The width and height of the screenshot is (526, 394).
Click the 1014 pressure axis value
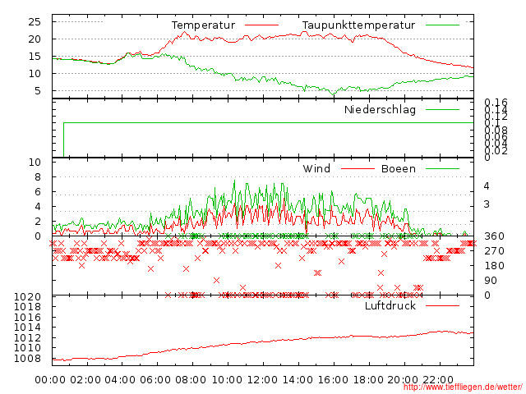(27, 328)
